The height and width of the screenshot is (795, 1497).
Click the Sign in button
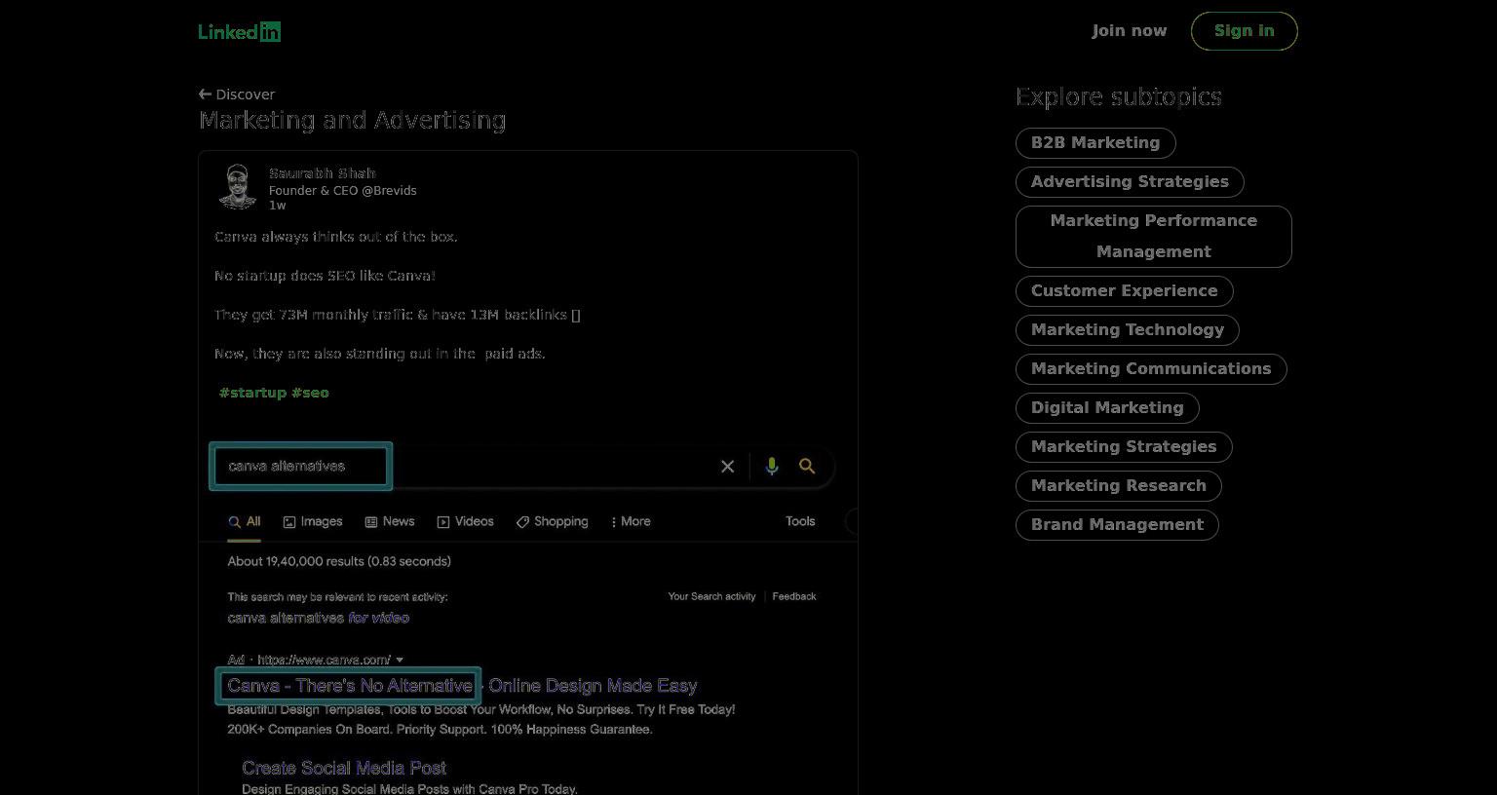click(x=1245, y=31)
